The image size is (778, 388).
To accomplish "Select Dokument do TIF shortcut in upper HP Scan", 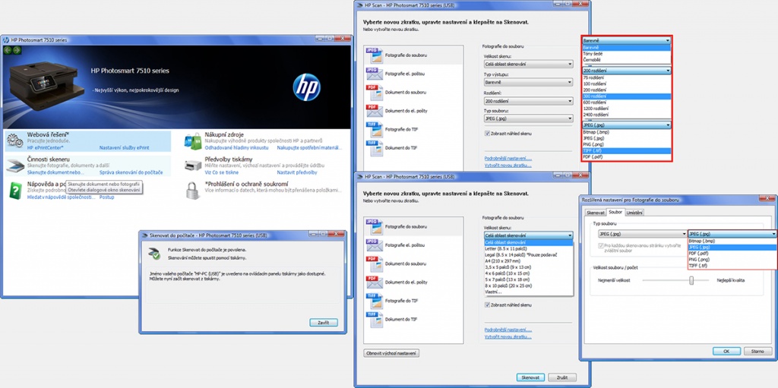I will click(413, 147).
